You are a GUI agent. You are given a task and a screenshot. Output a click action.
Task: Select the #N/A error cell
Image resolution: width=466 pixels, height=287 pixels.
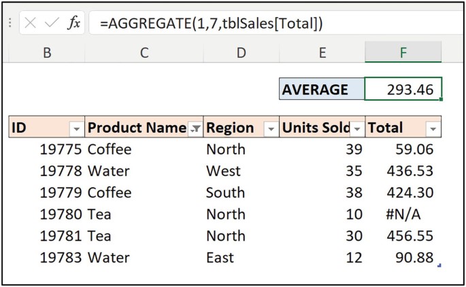[403, 214]
